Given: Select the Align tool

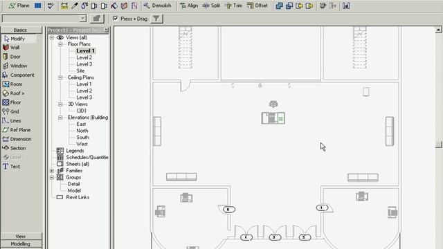Looking at the screenshot, I should 189,6.
